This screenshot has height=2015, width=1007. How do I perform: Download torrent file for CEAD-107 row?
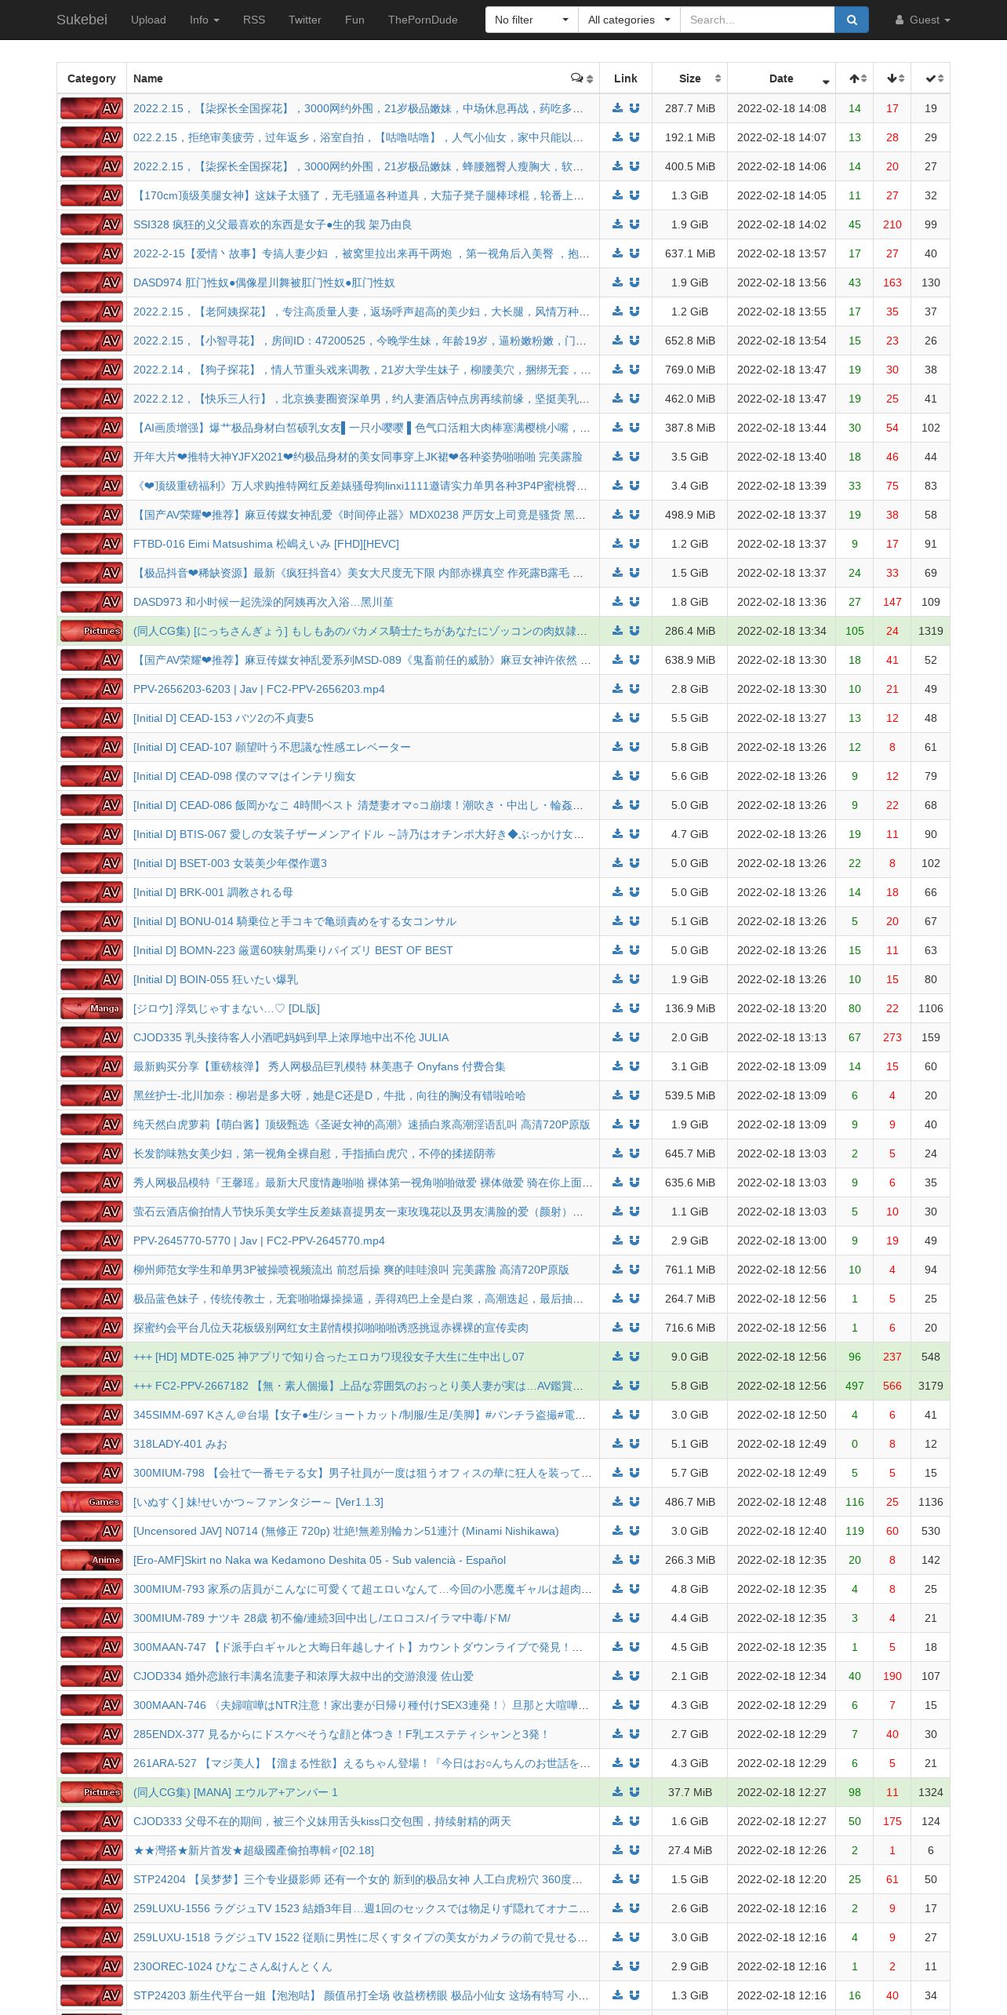[x=617, y=747]
